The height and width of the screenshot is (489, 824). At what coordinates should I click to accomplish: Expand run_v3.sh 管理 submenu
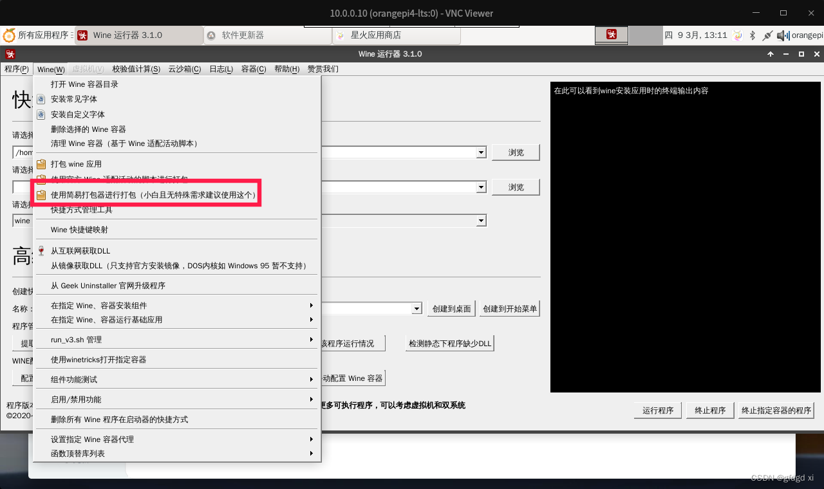pyautogui.click(x=177, y=340)
